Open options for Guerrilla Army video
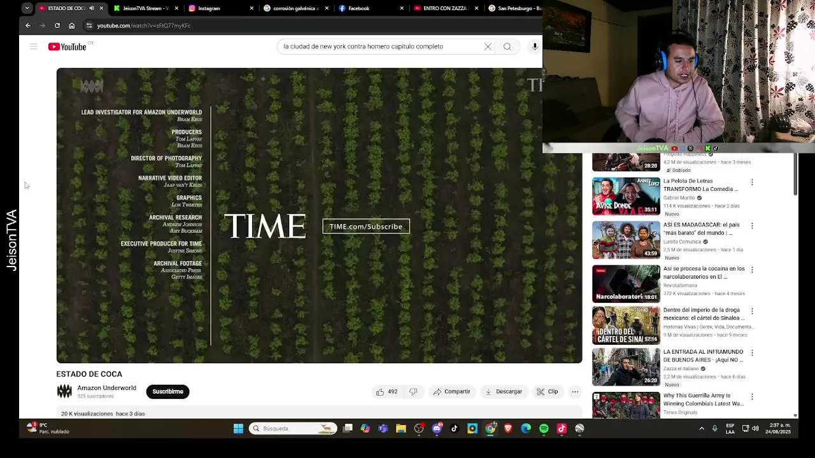 (752, 396)
